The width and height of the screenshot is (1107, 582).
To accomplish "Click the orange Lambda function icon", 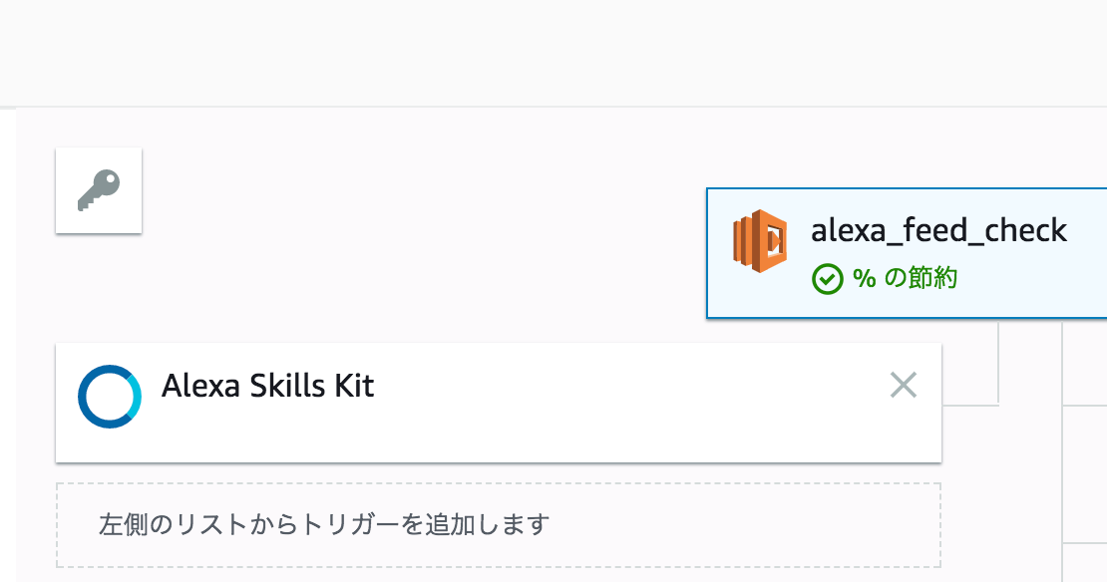I will 760,241.
